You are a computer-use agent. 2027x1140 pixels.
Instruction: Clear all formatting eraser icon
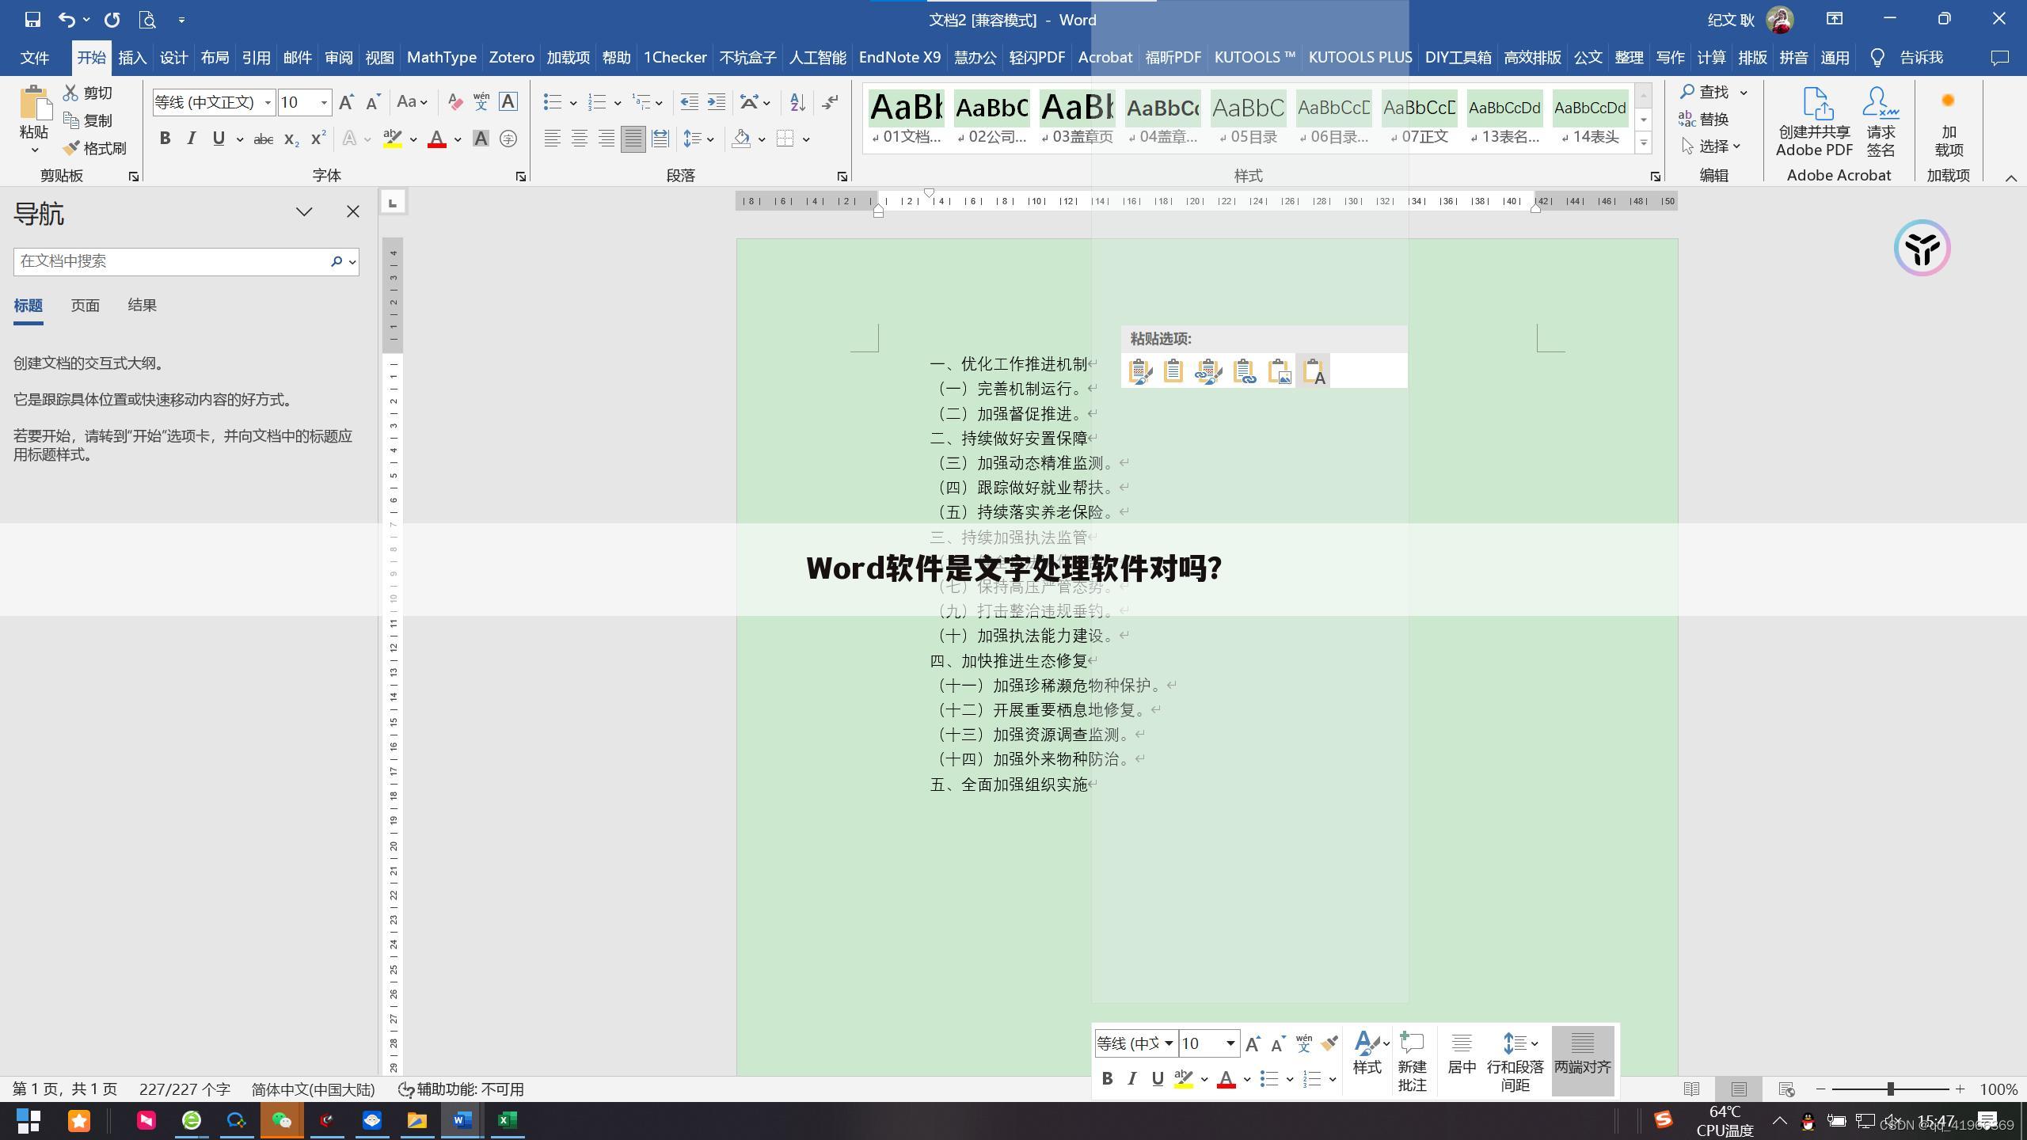455,102
